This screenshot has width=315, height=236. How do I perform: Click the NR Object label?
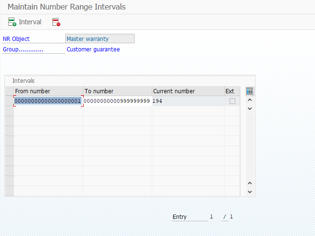16,39
